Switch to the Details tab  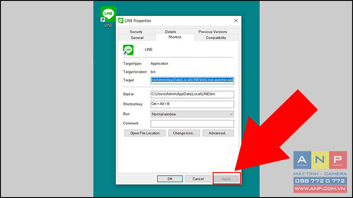170,32
